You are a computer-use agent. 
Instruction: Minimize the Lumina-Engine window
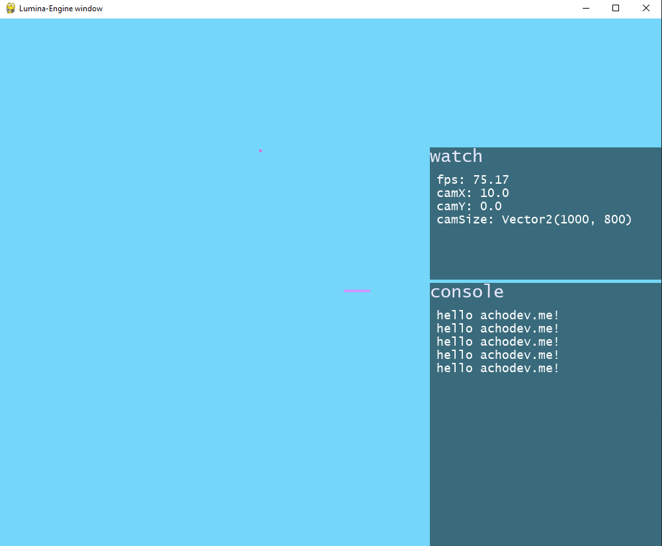click(x=586, y=9)
